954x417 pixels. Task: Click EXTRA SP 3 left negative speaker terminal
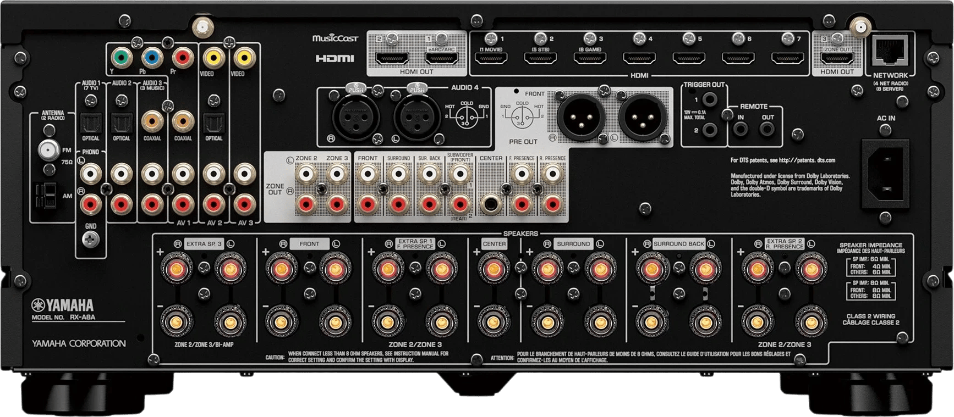pyautogui.click(x=230, y=321)
